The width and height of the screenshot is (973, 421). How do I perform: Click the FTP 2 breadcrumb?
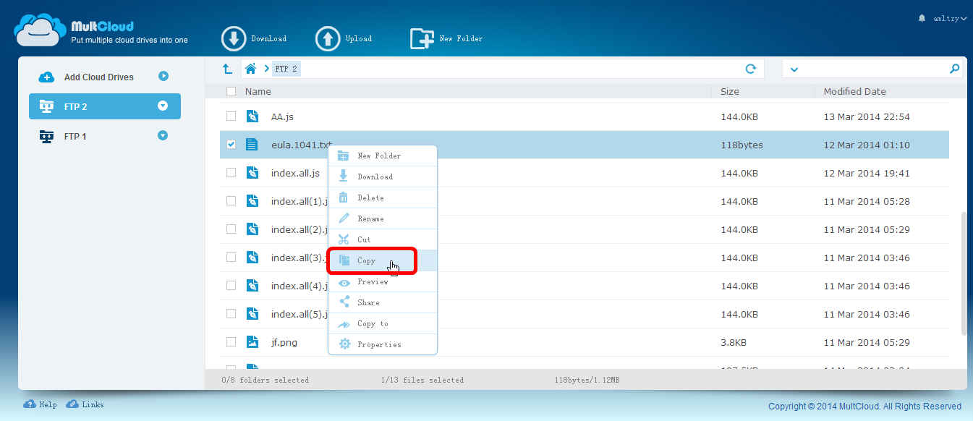[x=286, y=69]
